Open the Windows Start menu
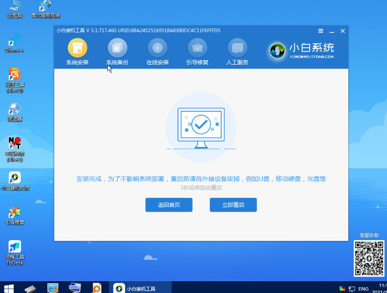This screenshot has width=387, height=293. (x=8, y=288)
